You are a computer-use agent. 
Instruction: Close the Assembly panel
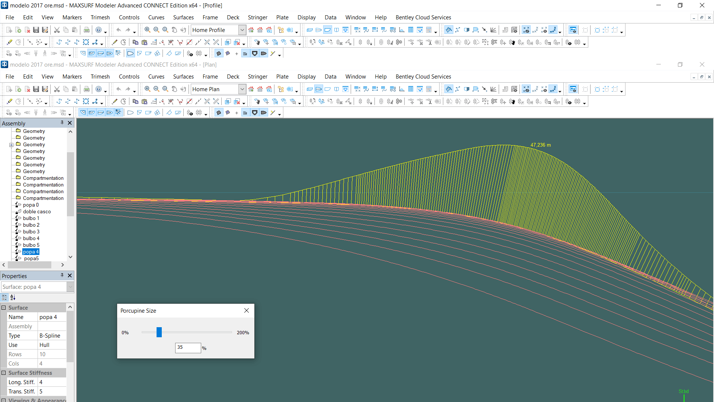70,123
